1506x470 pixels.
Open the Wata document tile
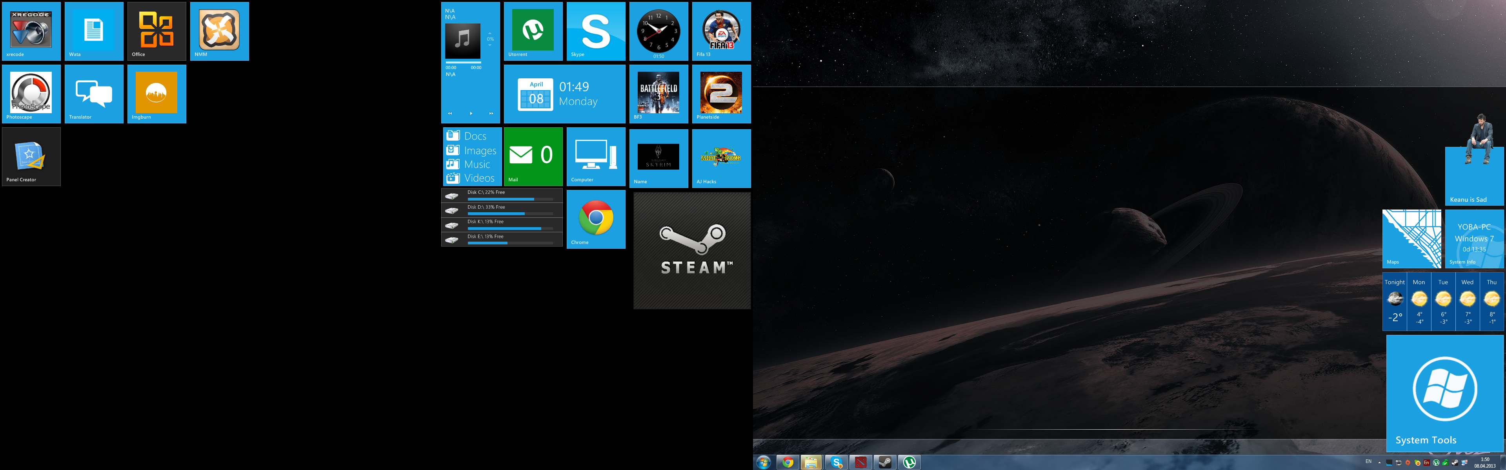(94, 31)
